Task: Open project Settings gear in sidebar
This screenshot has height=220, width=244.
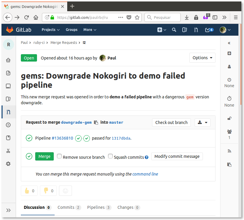Action: click(8, 164)
